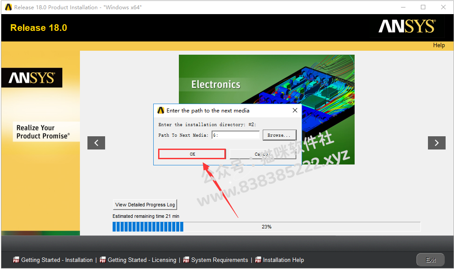This screenshot has height=269, width=454.
Task: Click the PDF icon beside Installation Help
Action: 258,260
